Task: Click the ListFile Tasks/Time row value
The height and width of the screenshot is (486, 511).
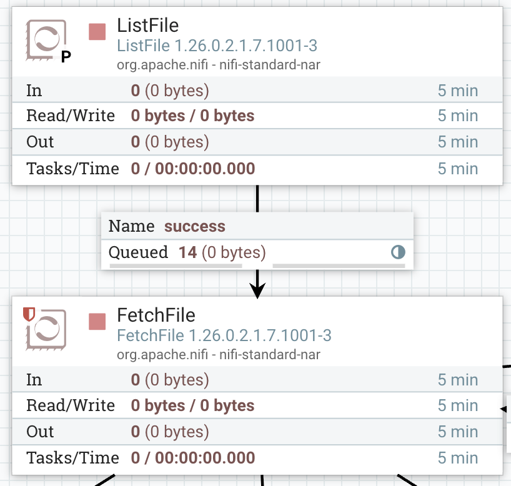Action: [x=193, y=169]
